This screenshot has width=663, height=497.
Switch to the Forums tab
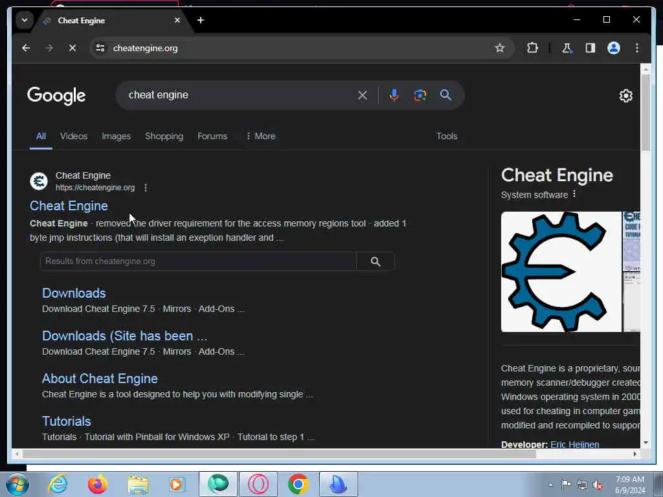tap(212, 136)
